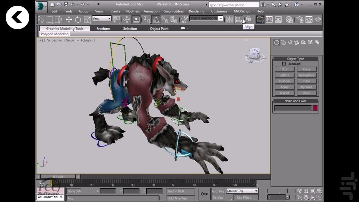The width and height of the screenshot is (359, 202).
Task: Select the Lights category icon
Action: point(290,42)
